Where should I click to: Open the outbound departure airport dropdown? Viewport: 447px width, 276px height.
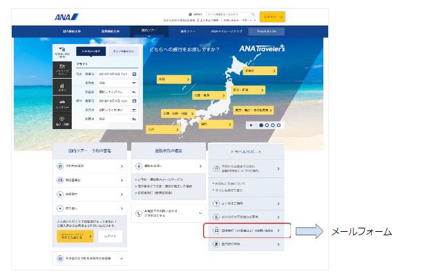(x=117, y=83)
